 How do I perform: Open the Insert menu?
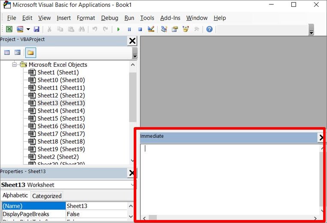[63, 18]
